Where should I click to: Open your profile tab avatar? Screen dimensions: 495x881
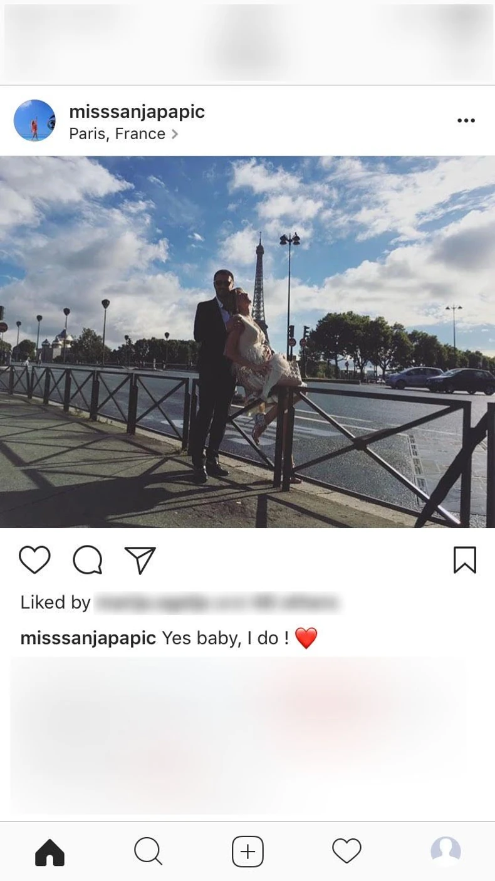point(445,851)
